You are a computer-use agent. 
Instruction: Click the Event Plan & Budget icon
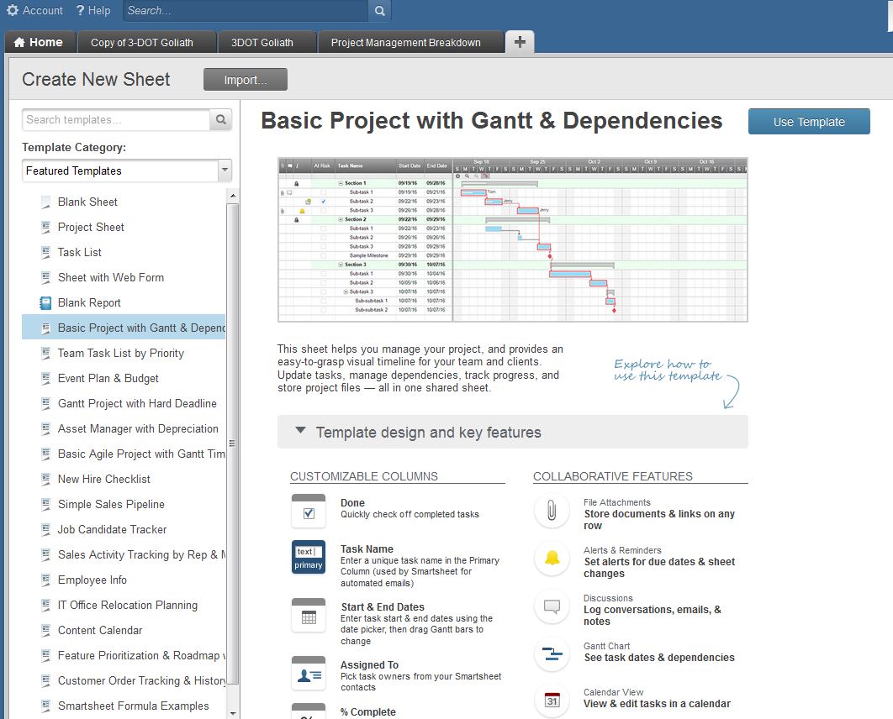point(45,378)
